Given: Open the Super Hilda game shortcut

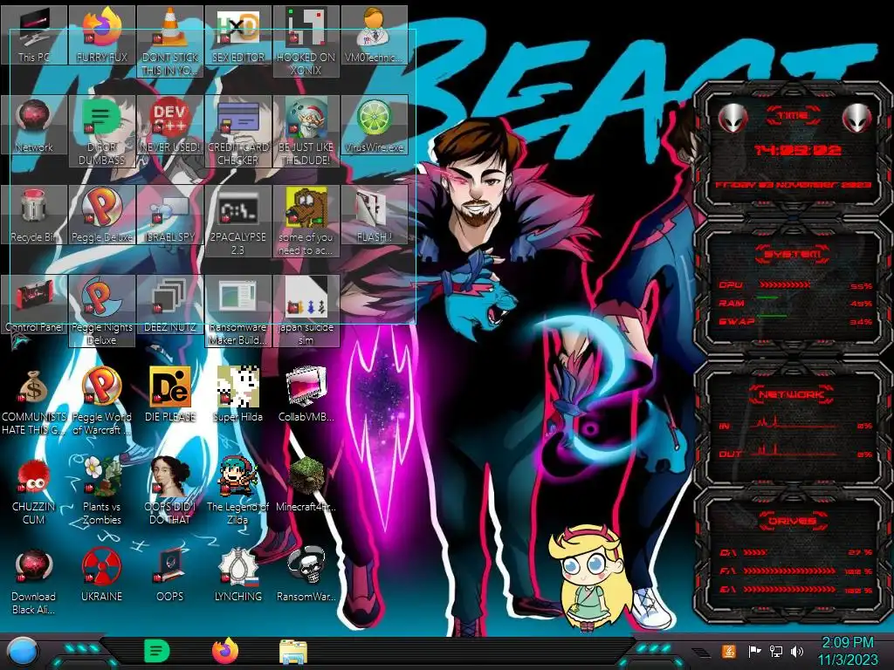Looking at the screenshot, I should tap(237, 395).
